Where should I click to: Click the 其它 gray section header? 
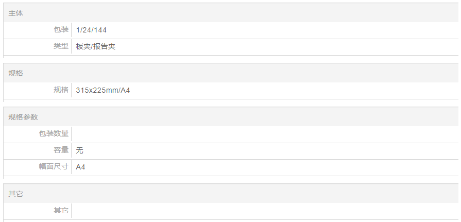click(x=15, y=194)
